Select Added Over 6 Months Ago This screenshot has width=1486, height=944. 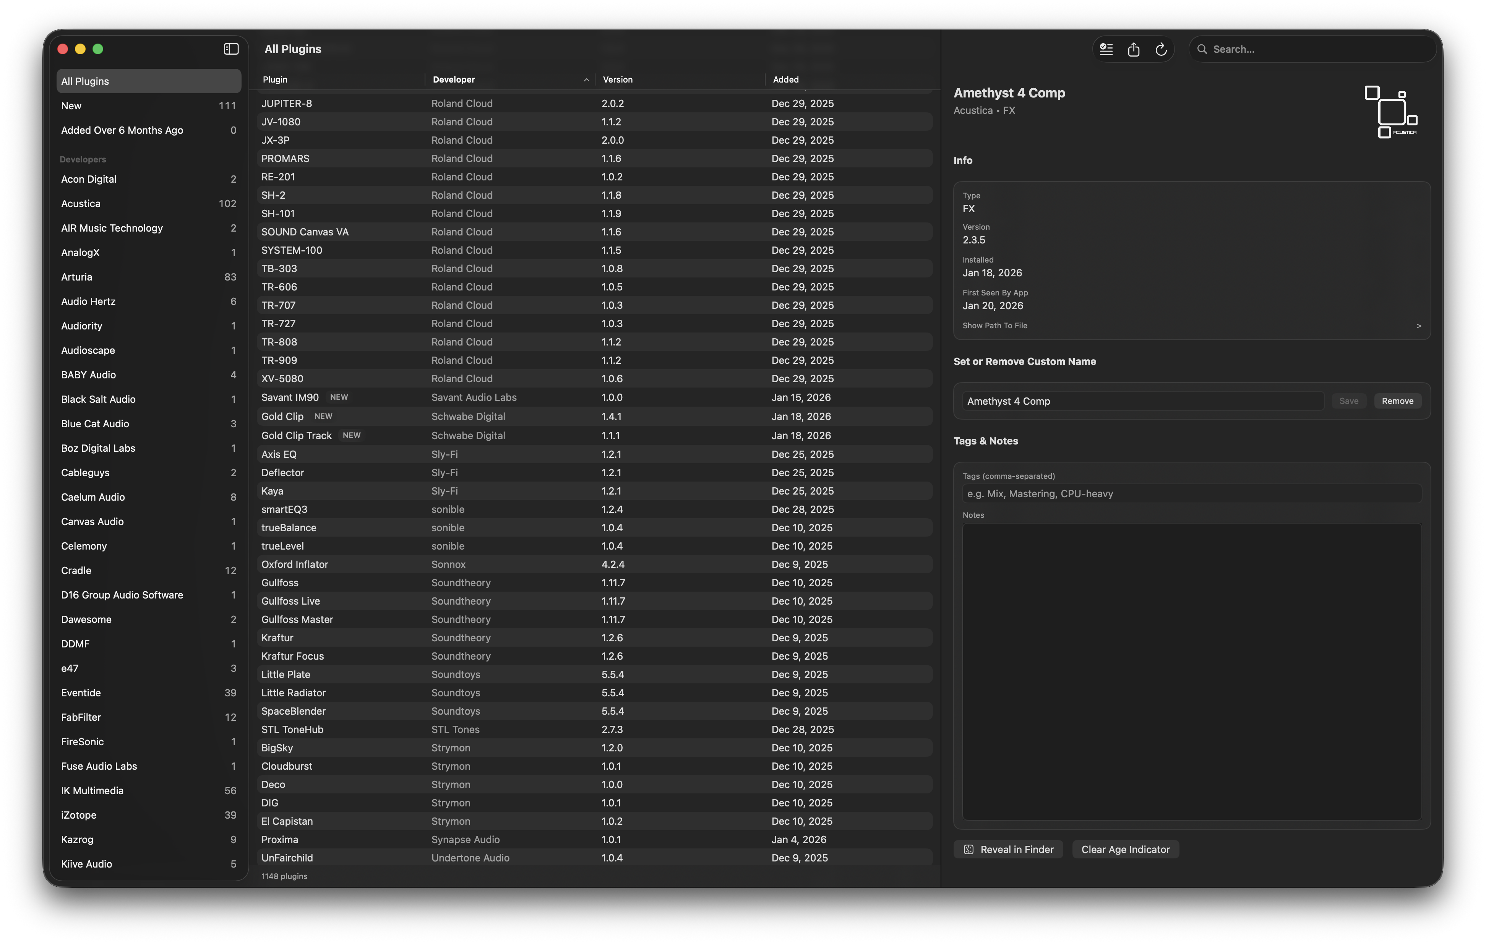[x=149, y=130]
